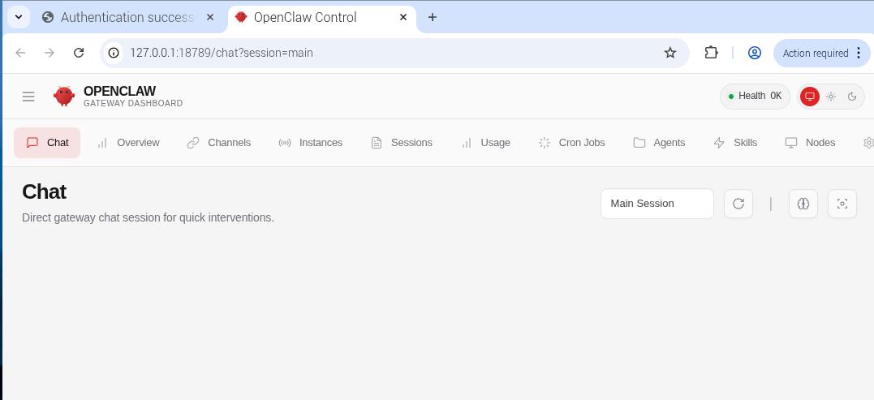874x400 pixels.
Task: Enable dark theme moon toggle
Action: click(851, 97)
